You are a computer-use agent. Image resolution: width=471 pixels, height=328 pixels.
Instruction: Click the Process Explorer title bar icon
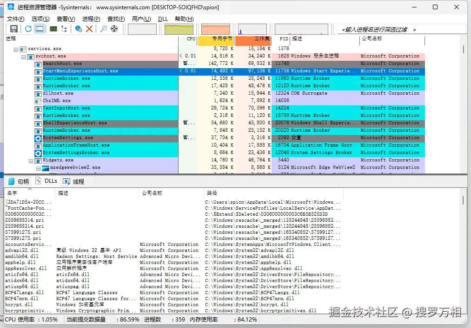pos(11,6)
